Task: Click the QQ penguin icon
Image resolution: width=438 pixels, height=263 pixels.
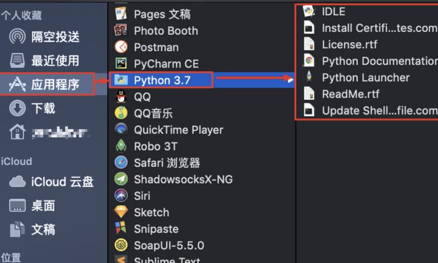Action: [121, 96]
